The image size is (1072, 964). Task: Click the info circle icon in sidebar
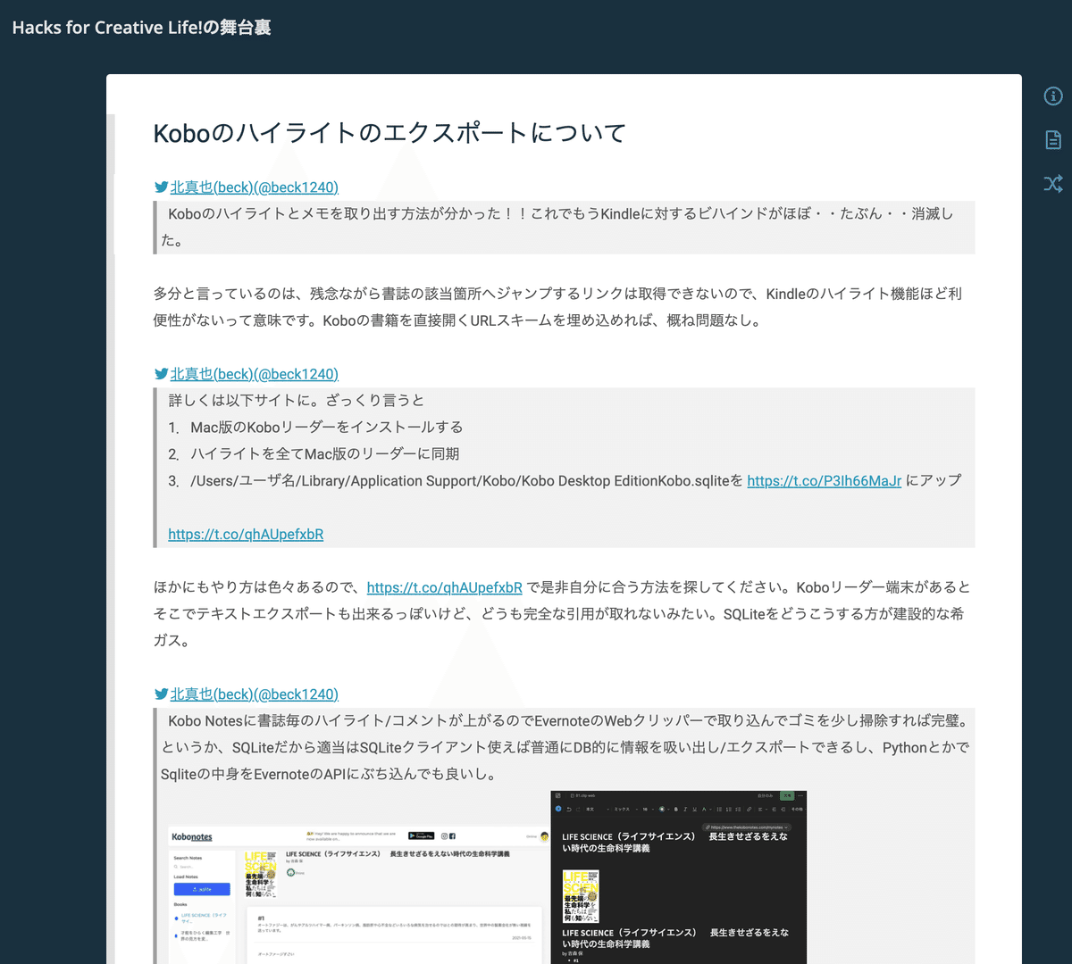click(x=1053, y=96)
